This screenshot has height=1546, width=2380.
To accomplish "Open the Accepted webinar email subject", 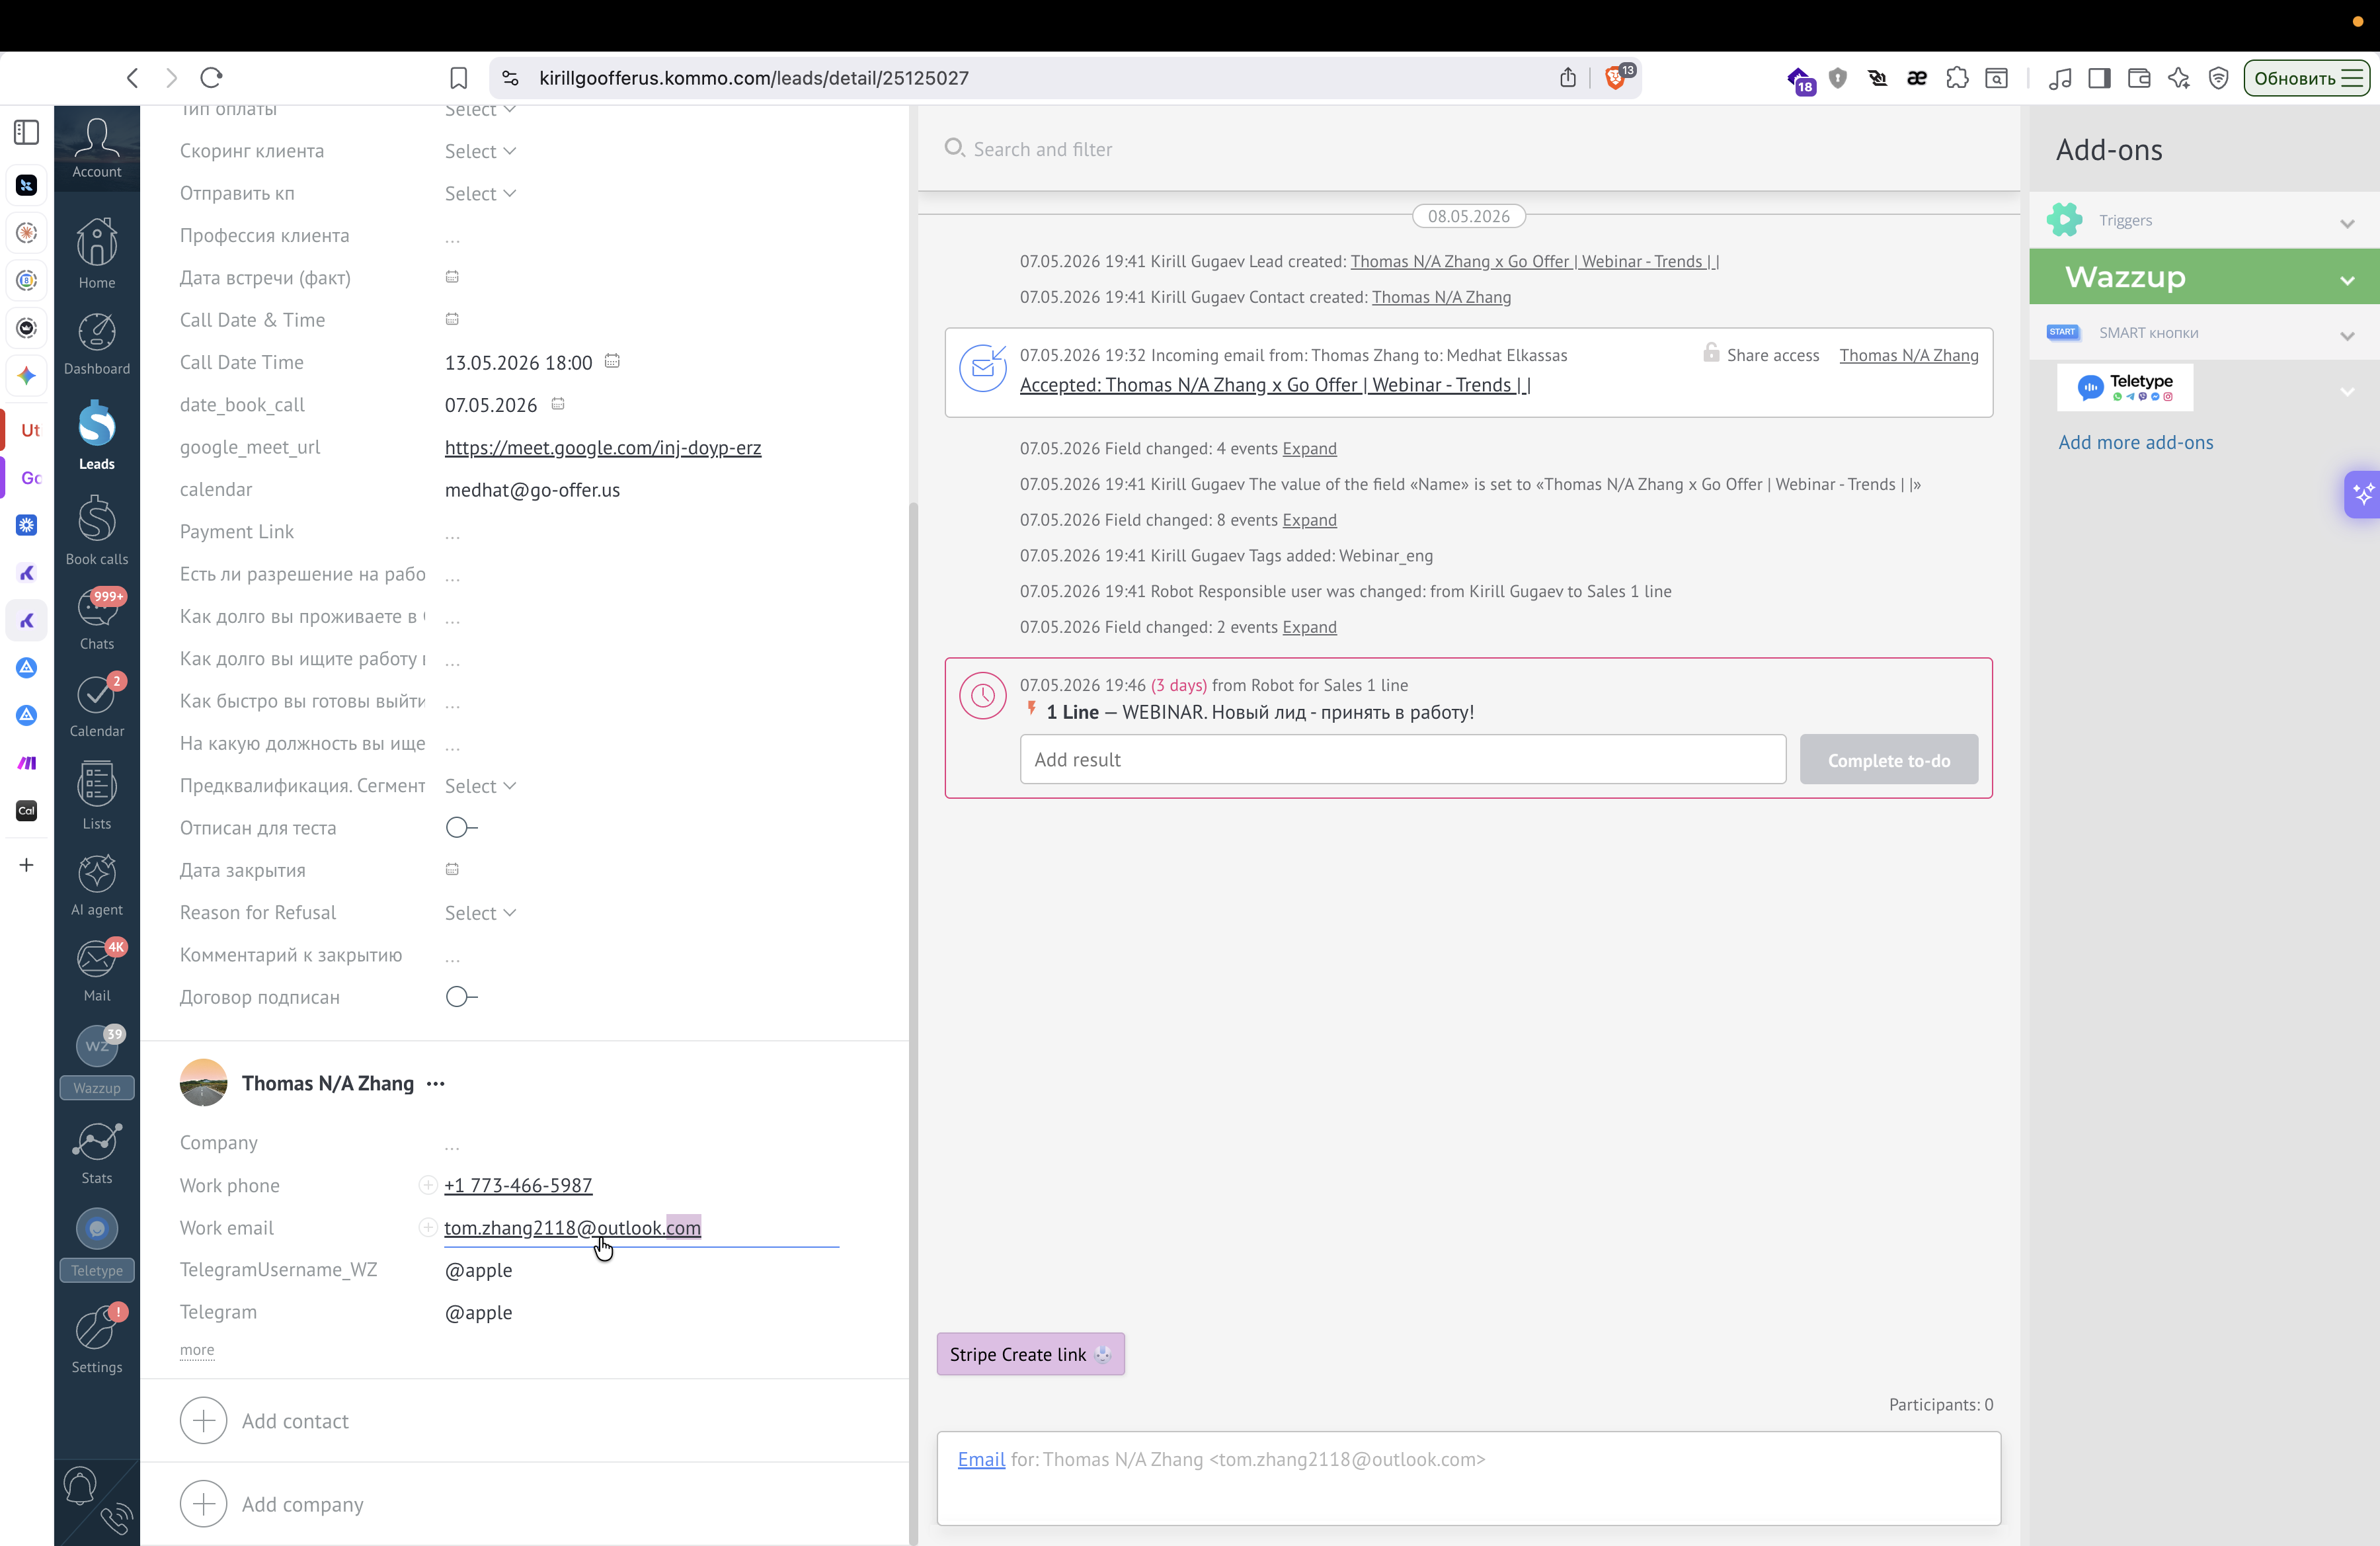I will pos(1275,385).
